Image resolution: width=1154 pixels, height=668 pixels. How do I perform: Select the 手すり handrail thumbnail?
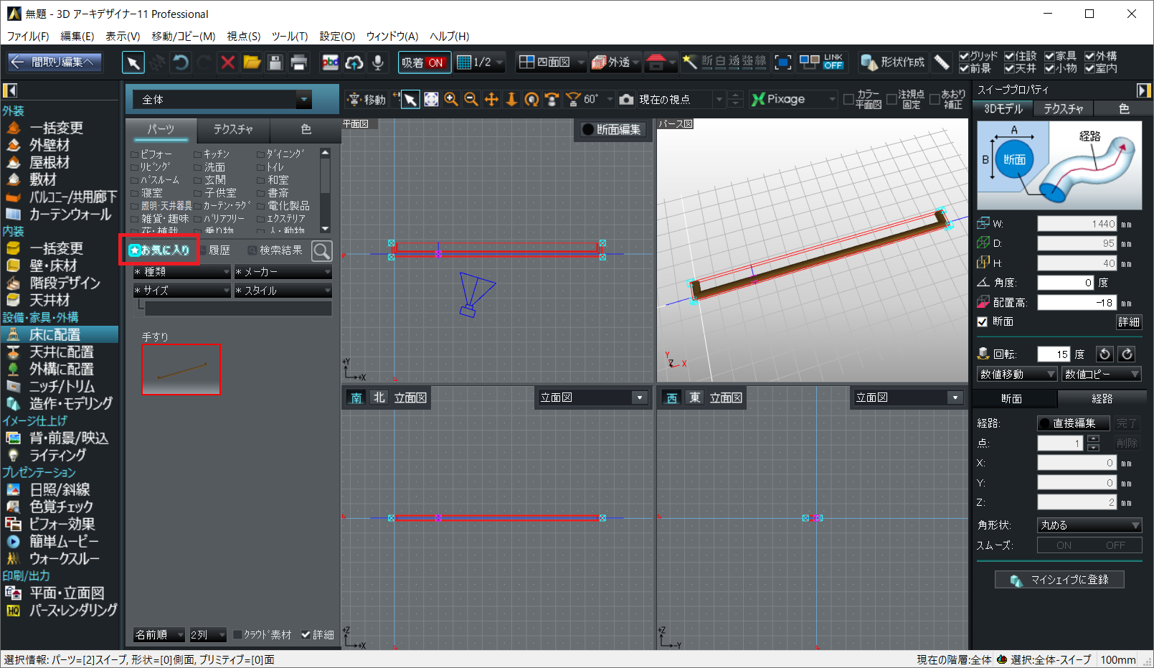pos(181,370)
